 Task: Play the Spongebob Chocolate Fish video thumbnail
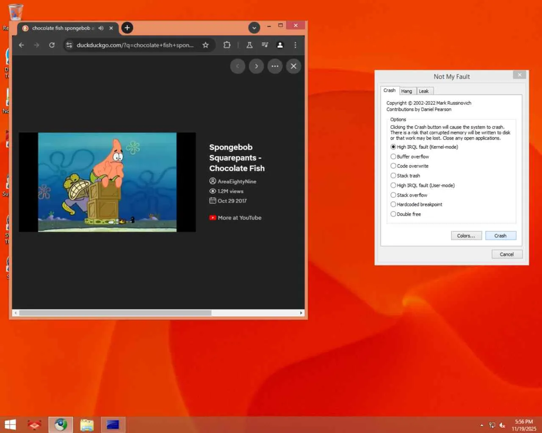coord(107,182)
